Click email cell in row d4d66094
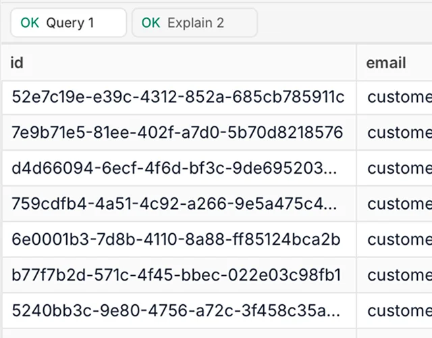 (x=394, y=168)
